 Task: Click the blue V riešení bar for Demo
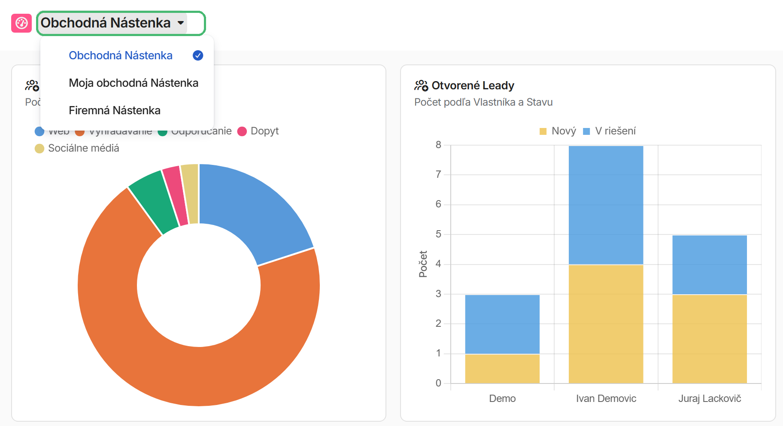point(502,324)
